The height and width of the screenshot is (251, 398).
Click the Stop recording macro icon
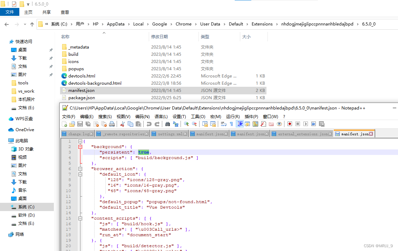[x=298, y=124]
